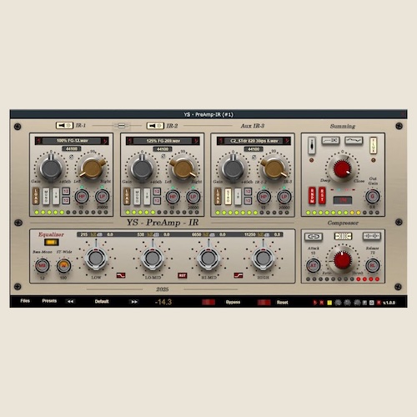Image resolution: width=417 pixels, height=417 pixels.
Task: Select previous IR file in Aux IR-3 panel
Action: point(220,141)
